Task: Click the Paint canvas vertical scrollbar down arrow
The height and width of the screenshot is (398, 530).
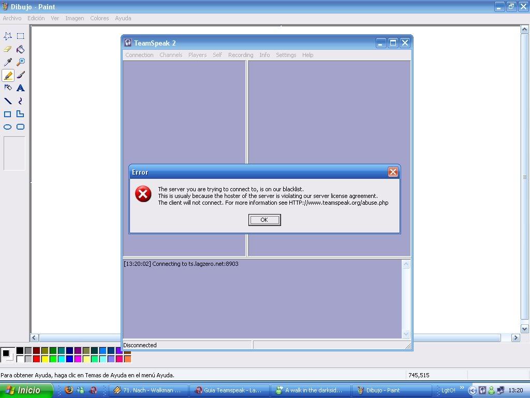Action: [x=525, y=329]
